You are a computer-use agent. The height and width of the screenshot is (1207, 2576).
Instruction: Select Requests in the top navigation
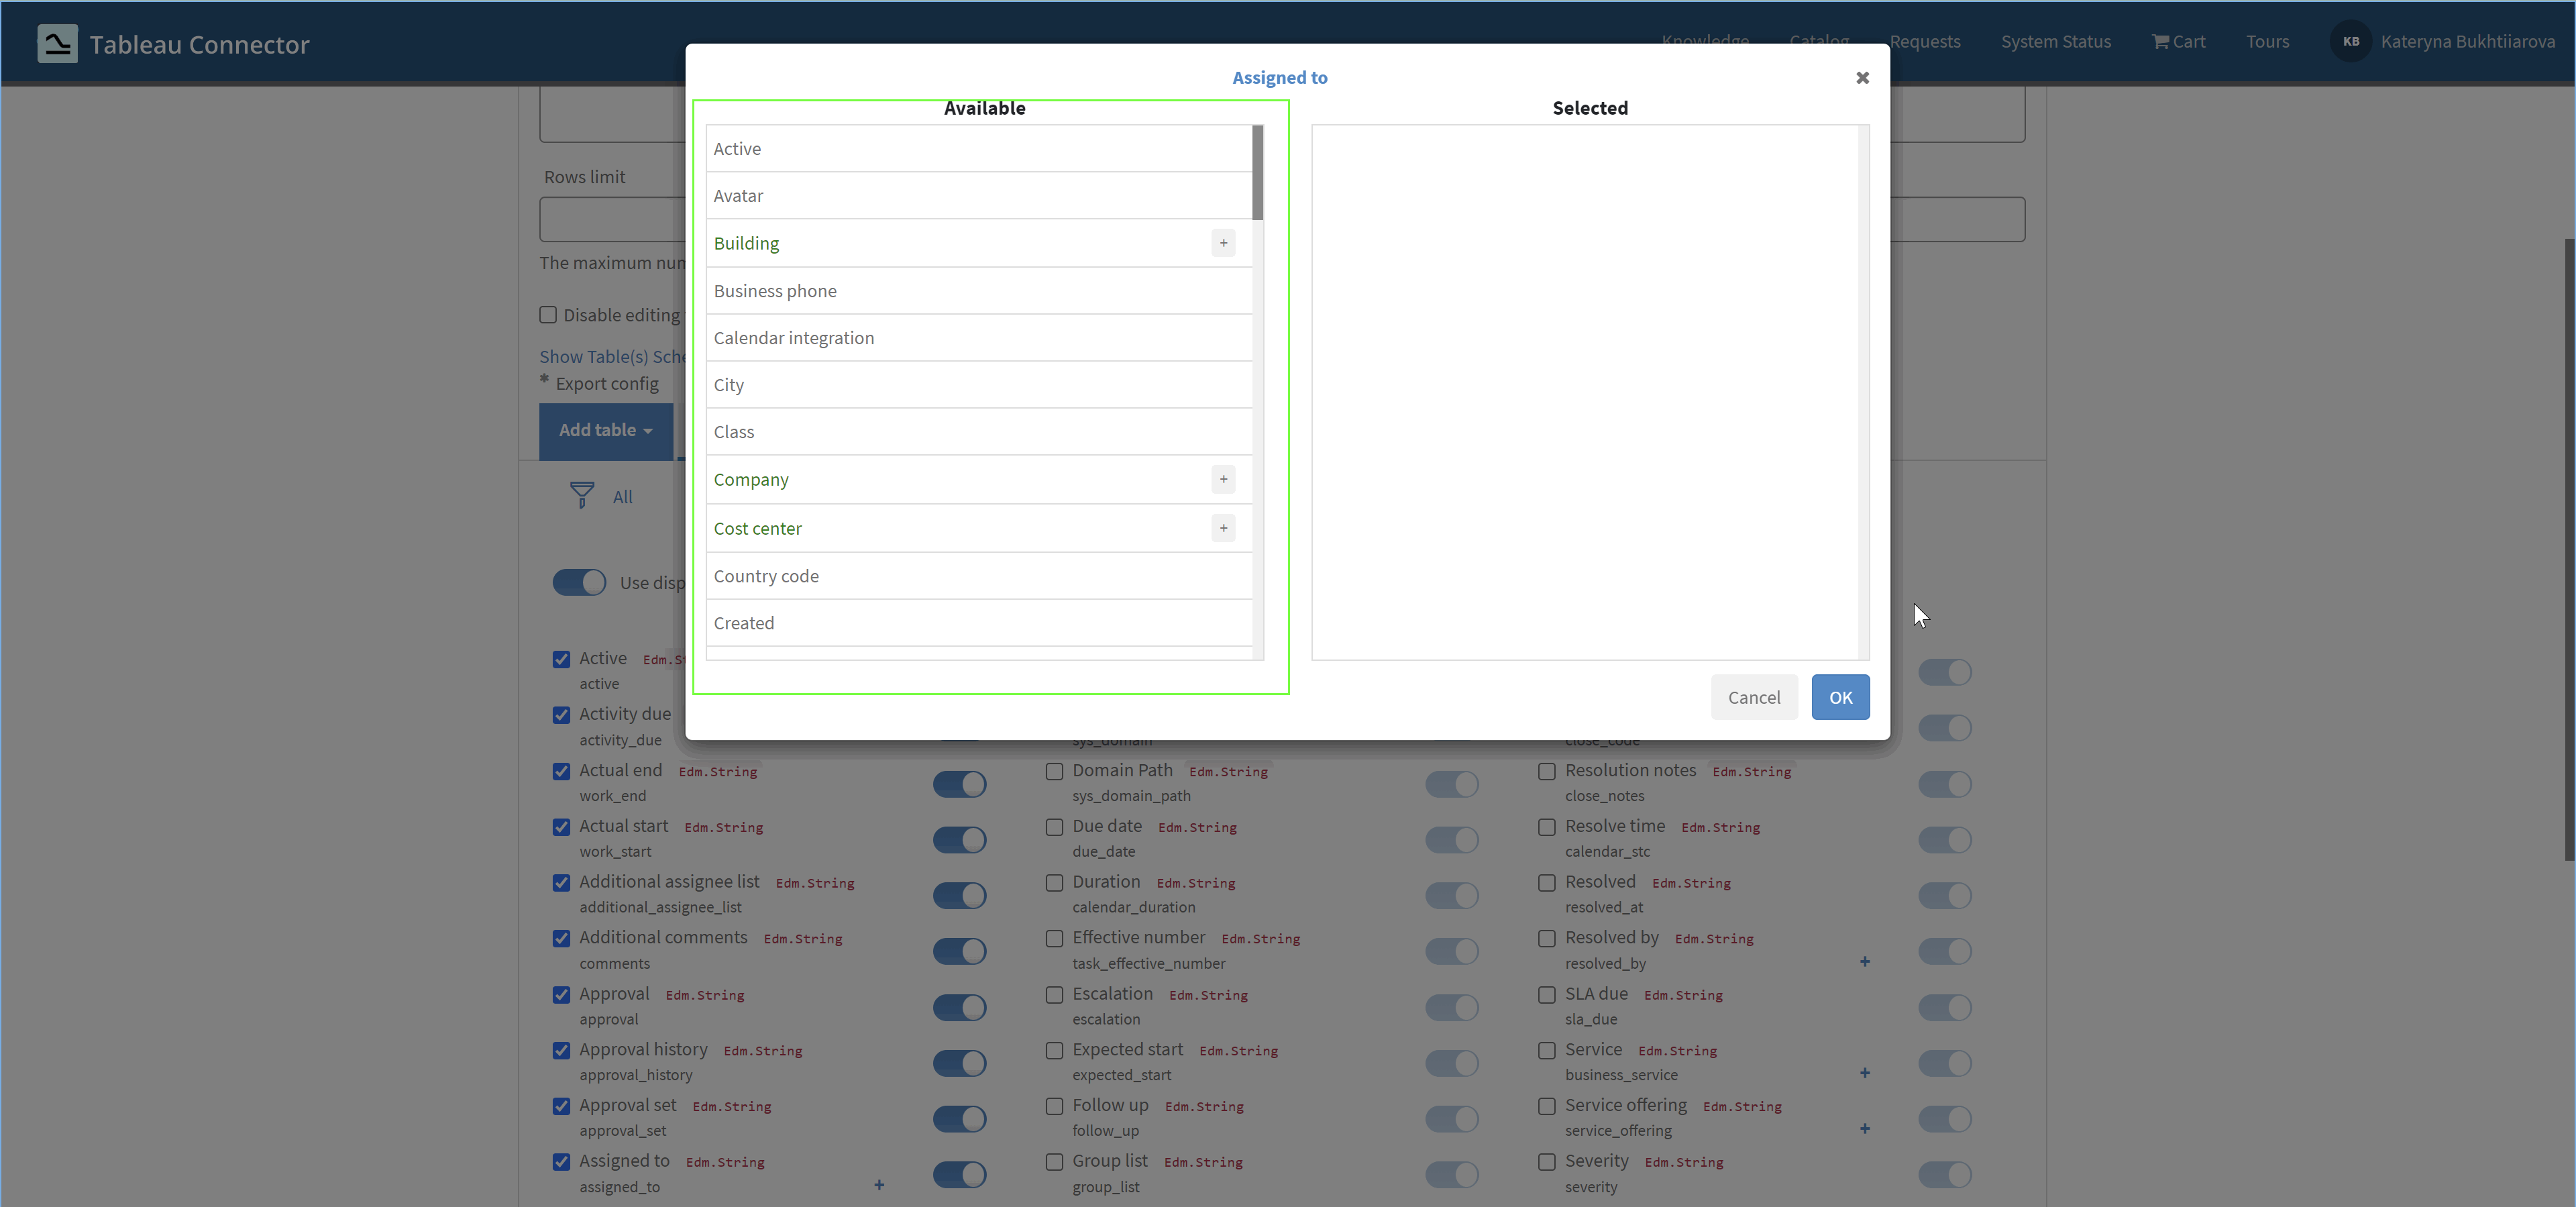click(1925, 41)
